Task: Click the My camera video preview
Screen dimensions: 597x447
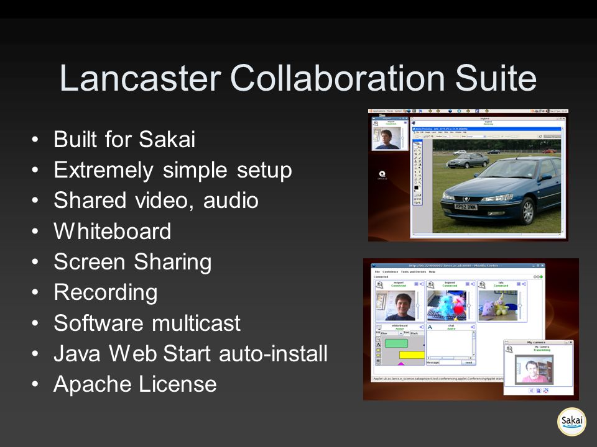Action: point(534,370)
